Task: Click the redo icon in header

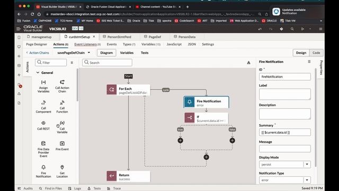Action: click(271, 29)
